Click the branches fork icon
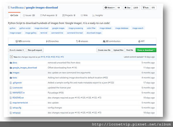 coord(47,41)
